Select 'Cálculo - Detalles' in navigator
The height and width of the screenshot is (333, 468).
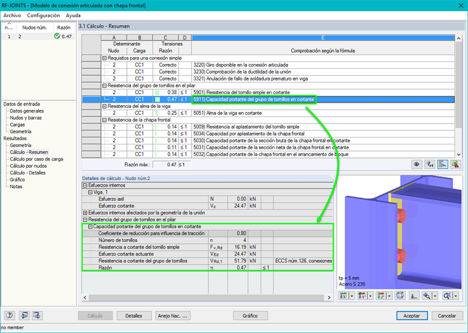[28, 173]
